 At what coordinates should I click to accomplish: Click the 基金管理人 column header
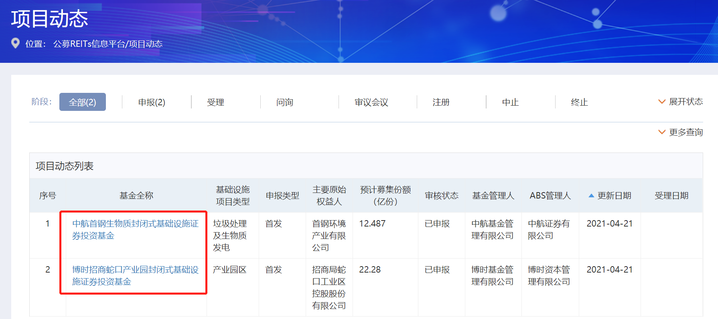(x=493, y=196)
